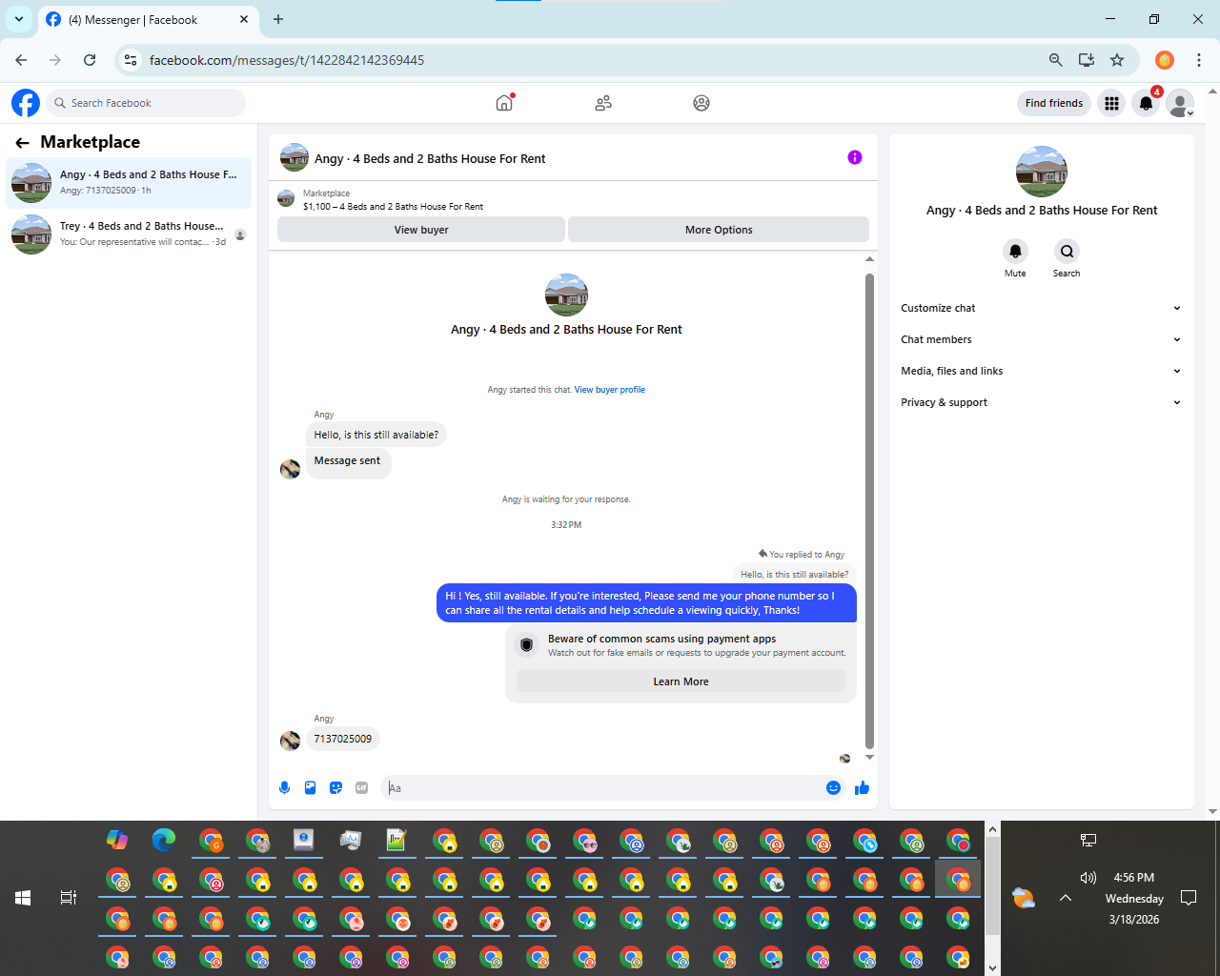Screen dimensions: 1220x976
Task: Open the volume speaker tray icon
Action: 1088,878
